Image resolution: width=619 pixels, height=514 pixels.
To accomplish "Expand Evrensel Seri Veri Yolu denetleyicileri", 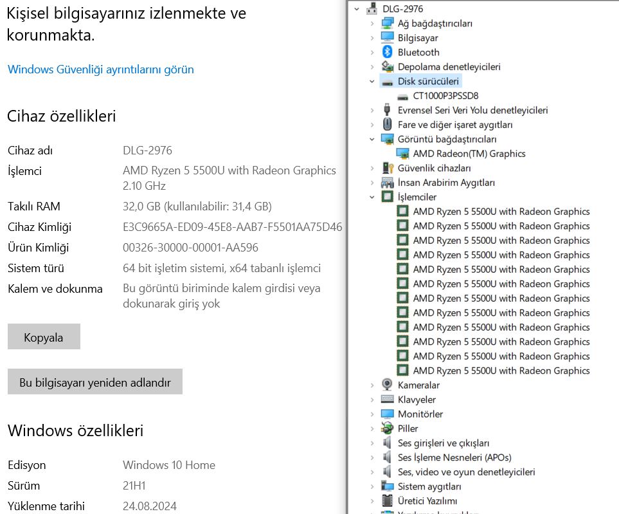I will pos(372,110).
